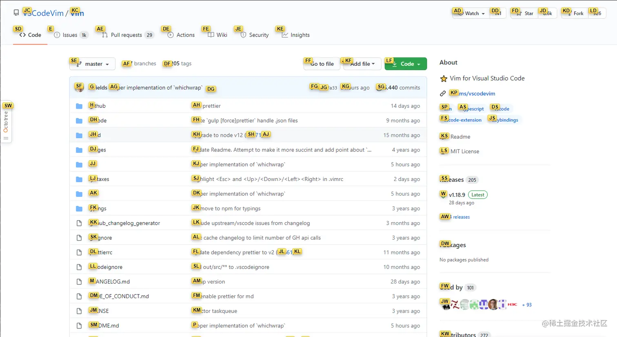Open the _changelog_generator file
Image resolution: width=617 pixels, height=337 pixels.
coord(124,223)
